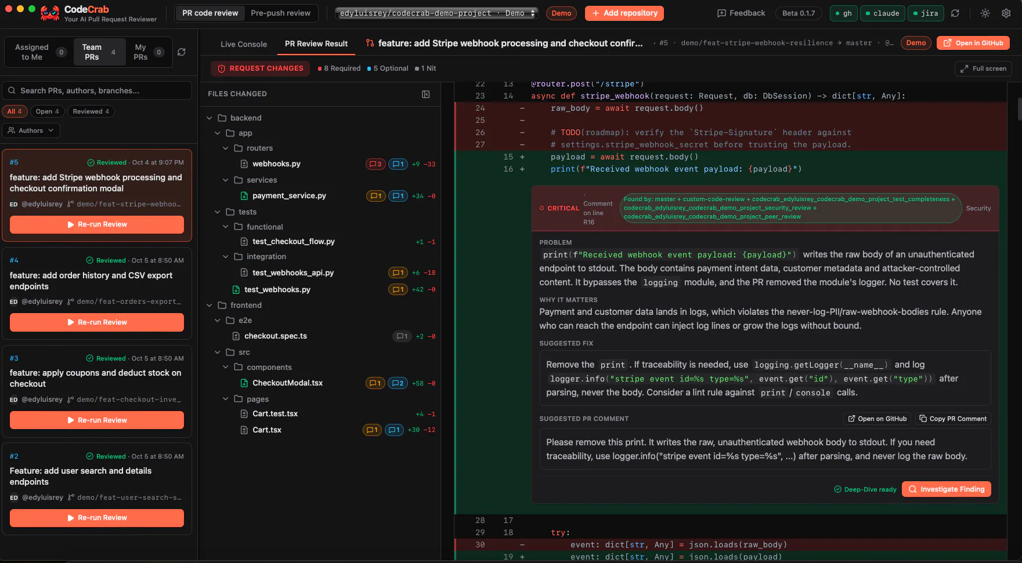This screenshot has width=1022, height=563.
Task: Click blue comment badge on Cart.tsx
Action: click(x=395, y=430)
